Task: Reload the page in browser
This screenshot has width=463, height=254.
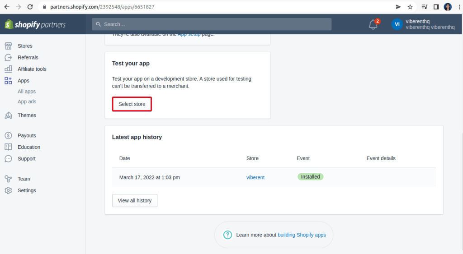Action: (x=30, y=7)
